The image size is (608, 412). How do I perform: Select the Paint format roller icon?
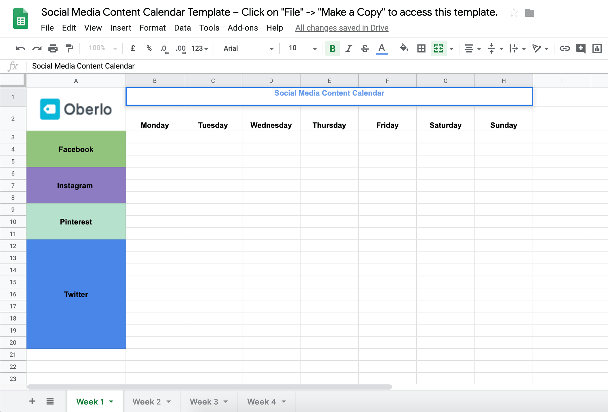point(69,49)
